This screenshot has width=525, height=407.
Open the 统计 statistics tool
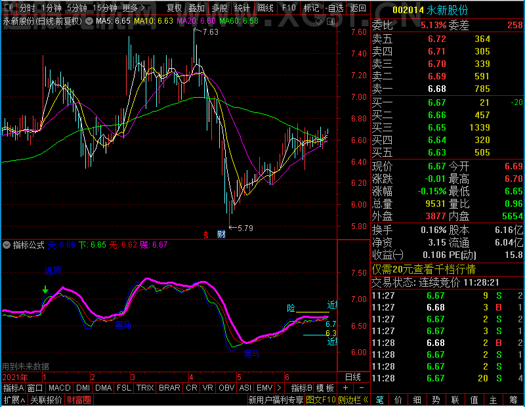click(242, 8)
